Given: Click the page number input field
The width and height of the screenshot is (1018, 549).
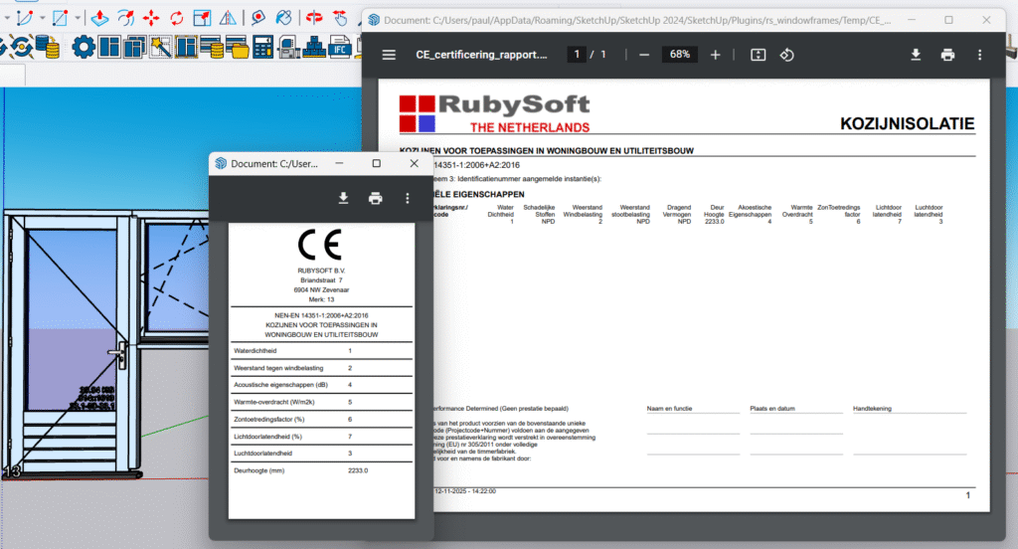Looking at the screenshot, I should (x=576, y=55).
